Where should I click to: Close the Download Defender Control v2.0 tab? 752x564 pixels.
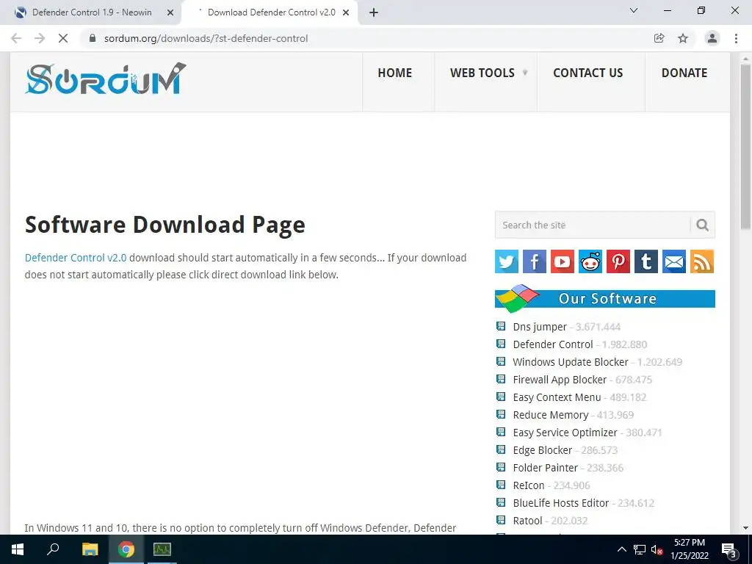[x=346, y=12]
